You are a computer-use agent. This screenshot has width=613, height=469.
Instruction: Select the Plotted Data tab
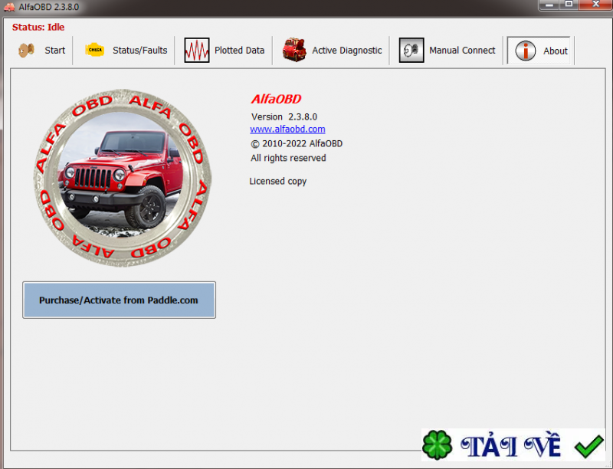point(238,50)
